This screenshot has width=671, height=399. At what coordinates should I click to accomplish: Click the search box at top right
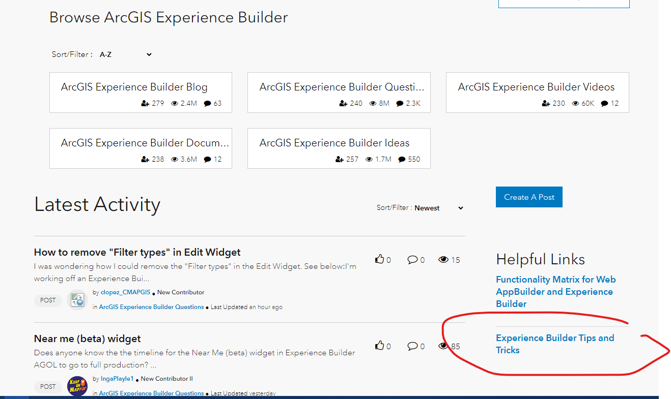point(563,3)
